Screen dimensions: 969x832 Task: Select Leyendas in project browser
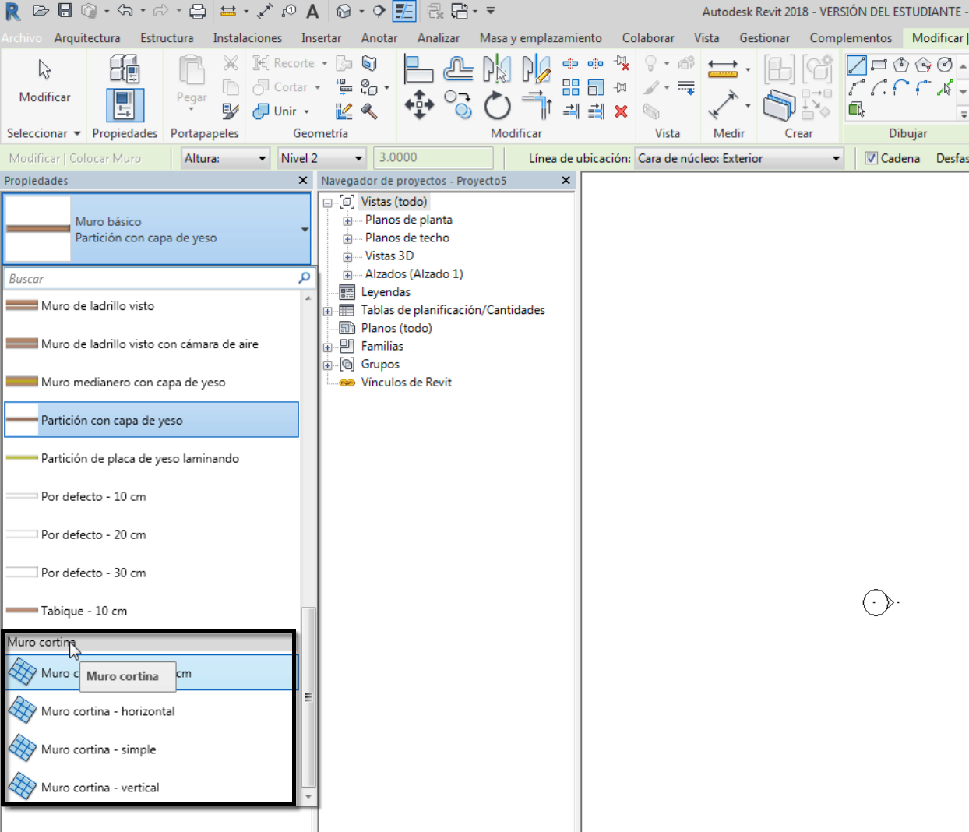click(385, 292)
